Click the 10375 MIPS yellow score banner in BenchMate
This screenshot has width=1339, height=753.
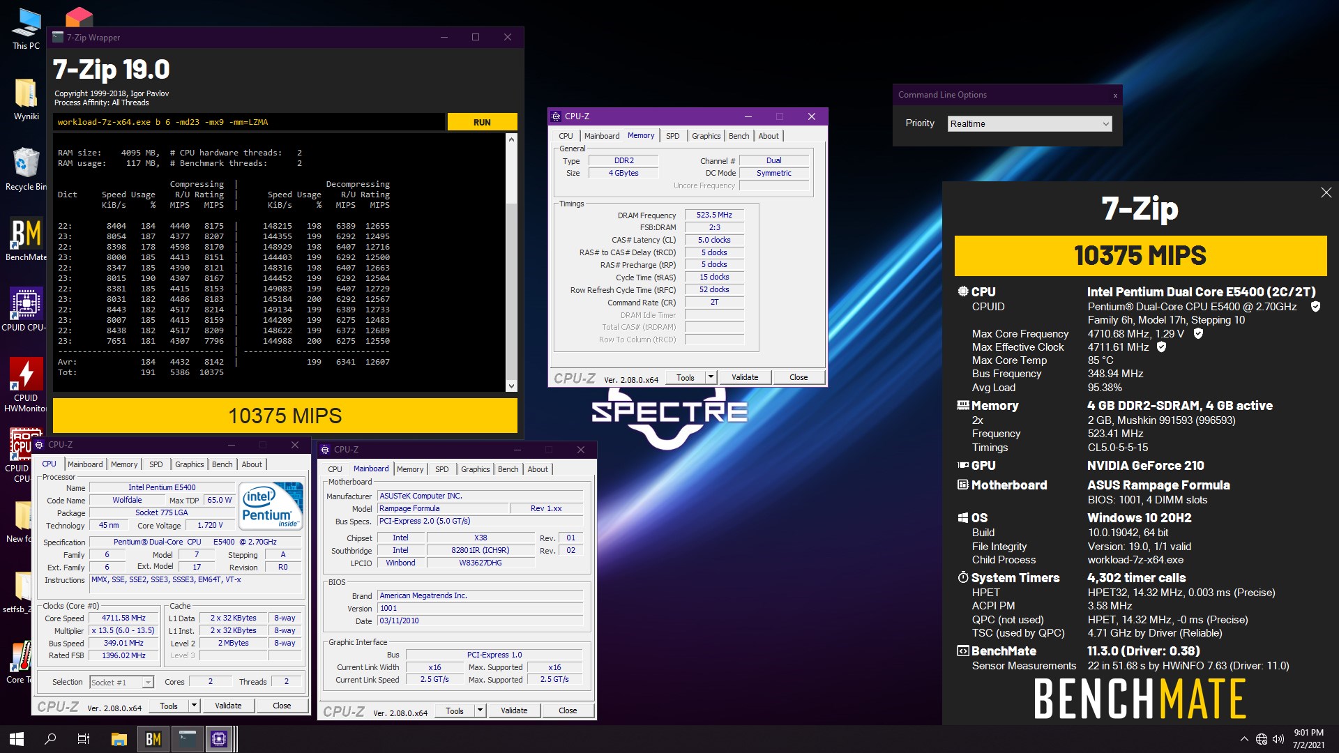click(x=1140, y=255)
